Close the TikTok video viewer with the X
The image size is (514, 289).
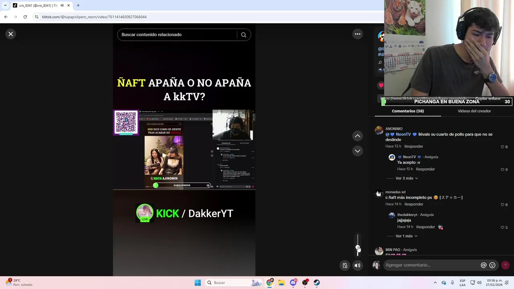pos(11,34)
